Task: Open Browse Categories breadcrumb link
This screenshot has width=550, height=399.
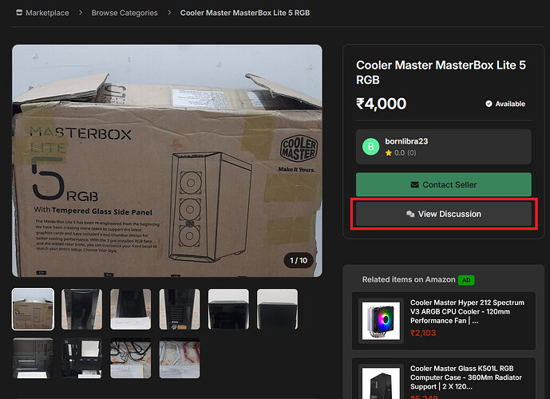Action: 124,13
